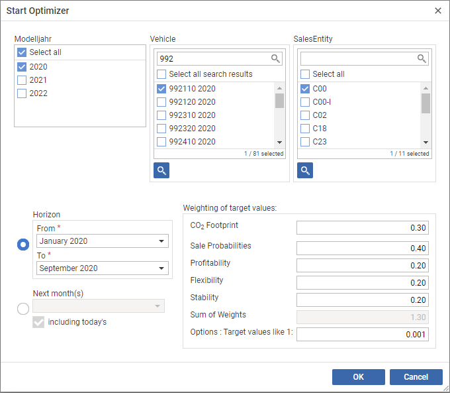
Task: Open the Next month(s) dropdown
Action: (x=157, y=306)
